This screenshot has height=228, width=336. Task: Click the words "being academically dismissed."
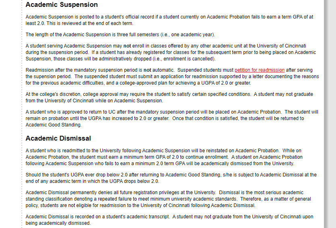click(x=58, y=223)
